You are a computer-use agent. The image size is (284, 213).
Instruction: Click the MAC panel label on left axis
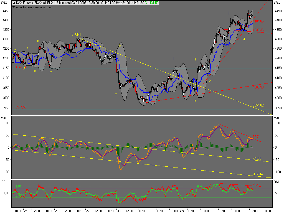click(4, 118)
